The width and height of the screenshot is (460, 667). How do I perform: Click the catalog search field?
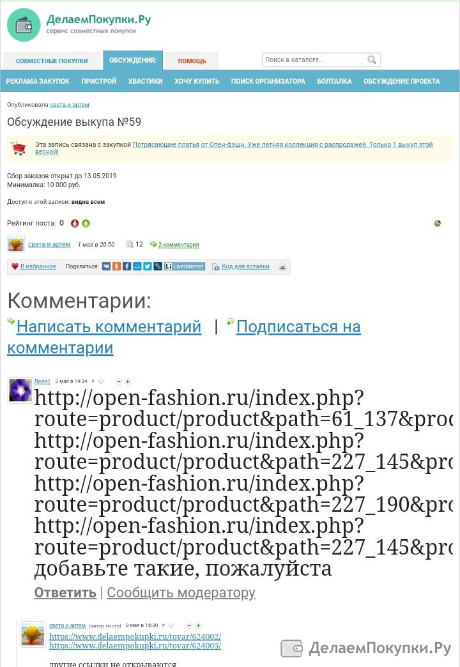315,60
